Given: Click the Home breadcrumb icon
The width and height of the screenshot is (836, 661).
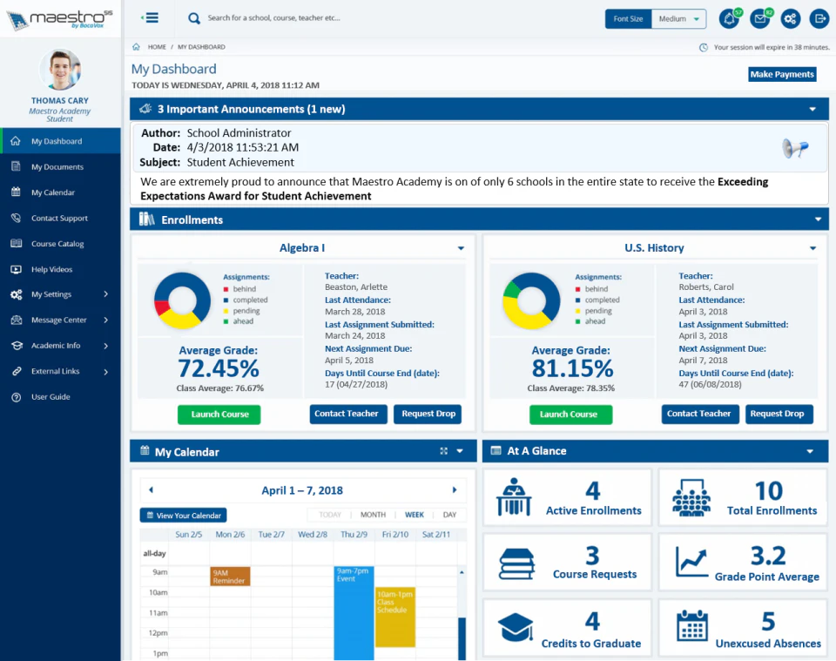Looking at the screenshot, I should (x=134, y=46).
